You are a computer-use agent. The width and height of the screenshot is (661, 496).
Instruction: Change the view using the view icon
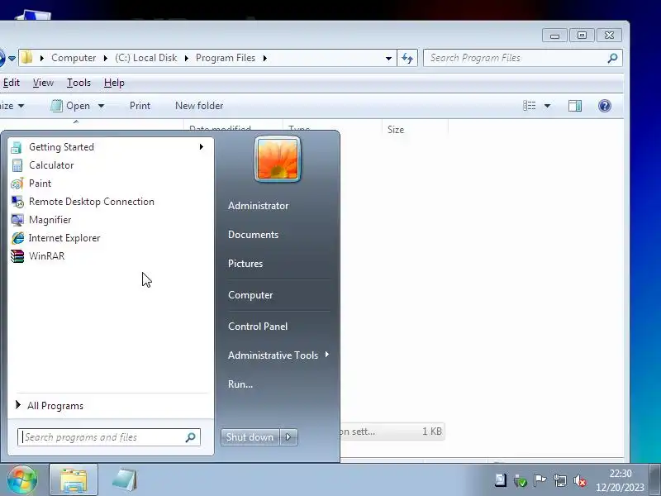(x=529, y=106)
